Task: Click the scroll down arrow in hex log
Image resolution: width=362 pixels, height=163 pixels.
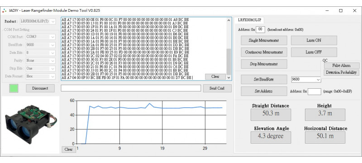Action: pyautogui.click(x=229, y=77)
